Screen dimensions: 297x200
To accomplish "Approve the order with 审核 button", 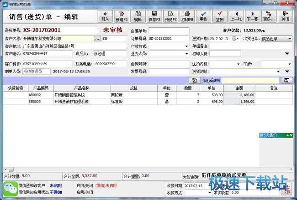I will click(x=203, y=16).
